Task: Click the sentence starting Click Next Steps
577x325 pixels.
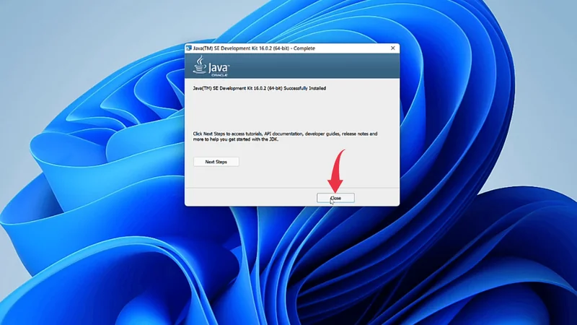Action: pos(216,134)
